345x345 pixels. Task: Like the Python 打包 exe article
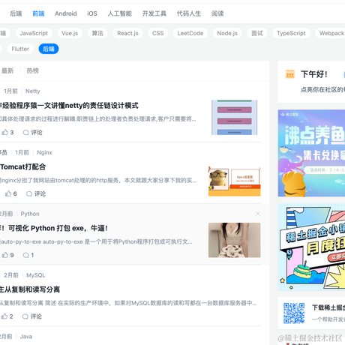(7, 255)
